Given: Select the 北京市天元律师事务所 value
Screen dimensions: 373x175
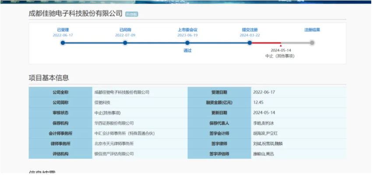Looking at the screenshot, I should point(114,144).
